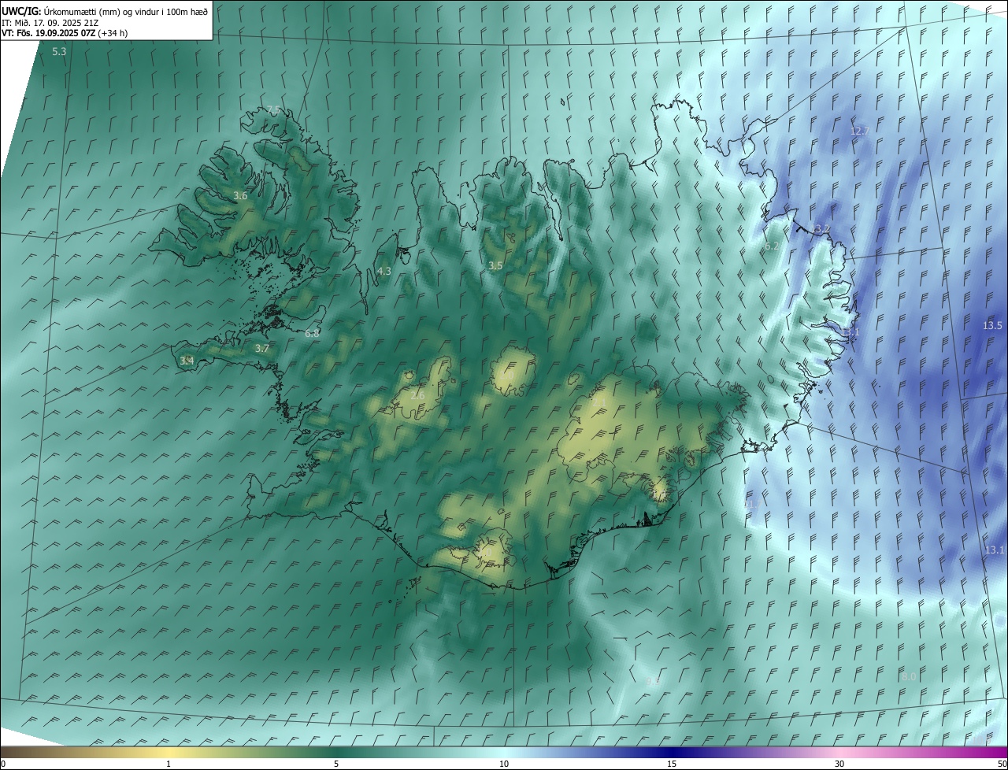
Task: Click the '15' tick on the colour scale
Action: (672, 764)
